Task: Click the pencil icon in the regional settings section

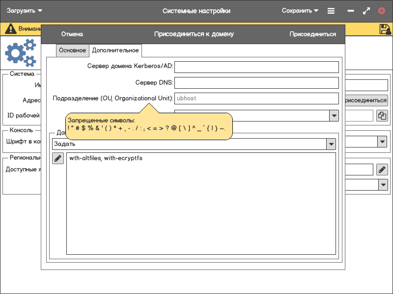Action: pyautogui.click(x=382, y=170)
